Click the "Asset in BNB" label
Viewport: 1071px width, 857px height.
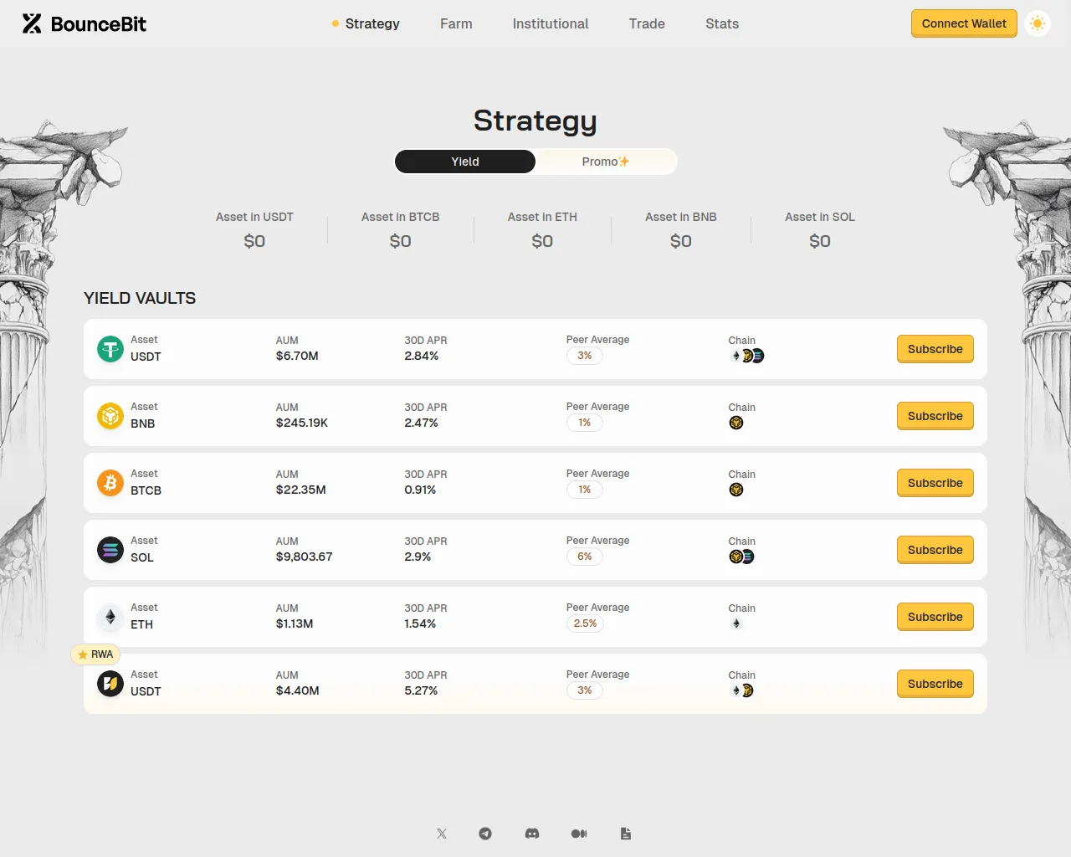point(681,217)
